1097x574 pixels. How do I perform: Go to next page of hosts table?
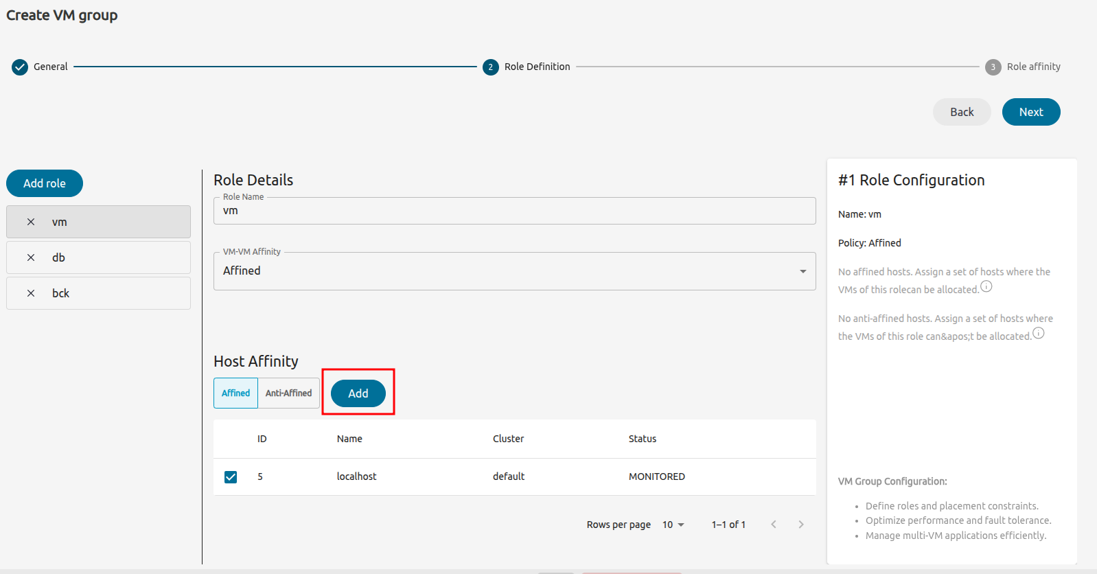pyautogui.click(x=800, y=525)
